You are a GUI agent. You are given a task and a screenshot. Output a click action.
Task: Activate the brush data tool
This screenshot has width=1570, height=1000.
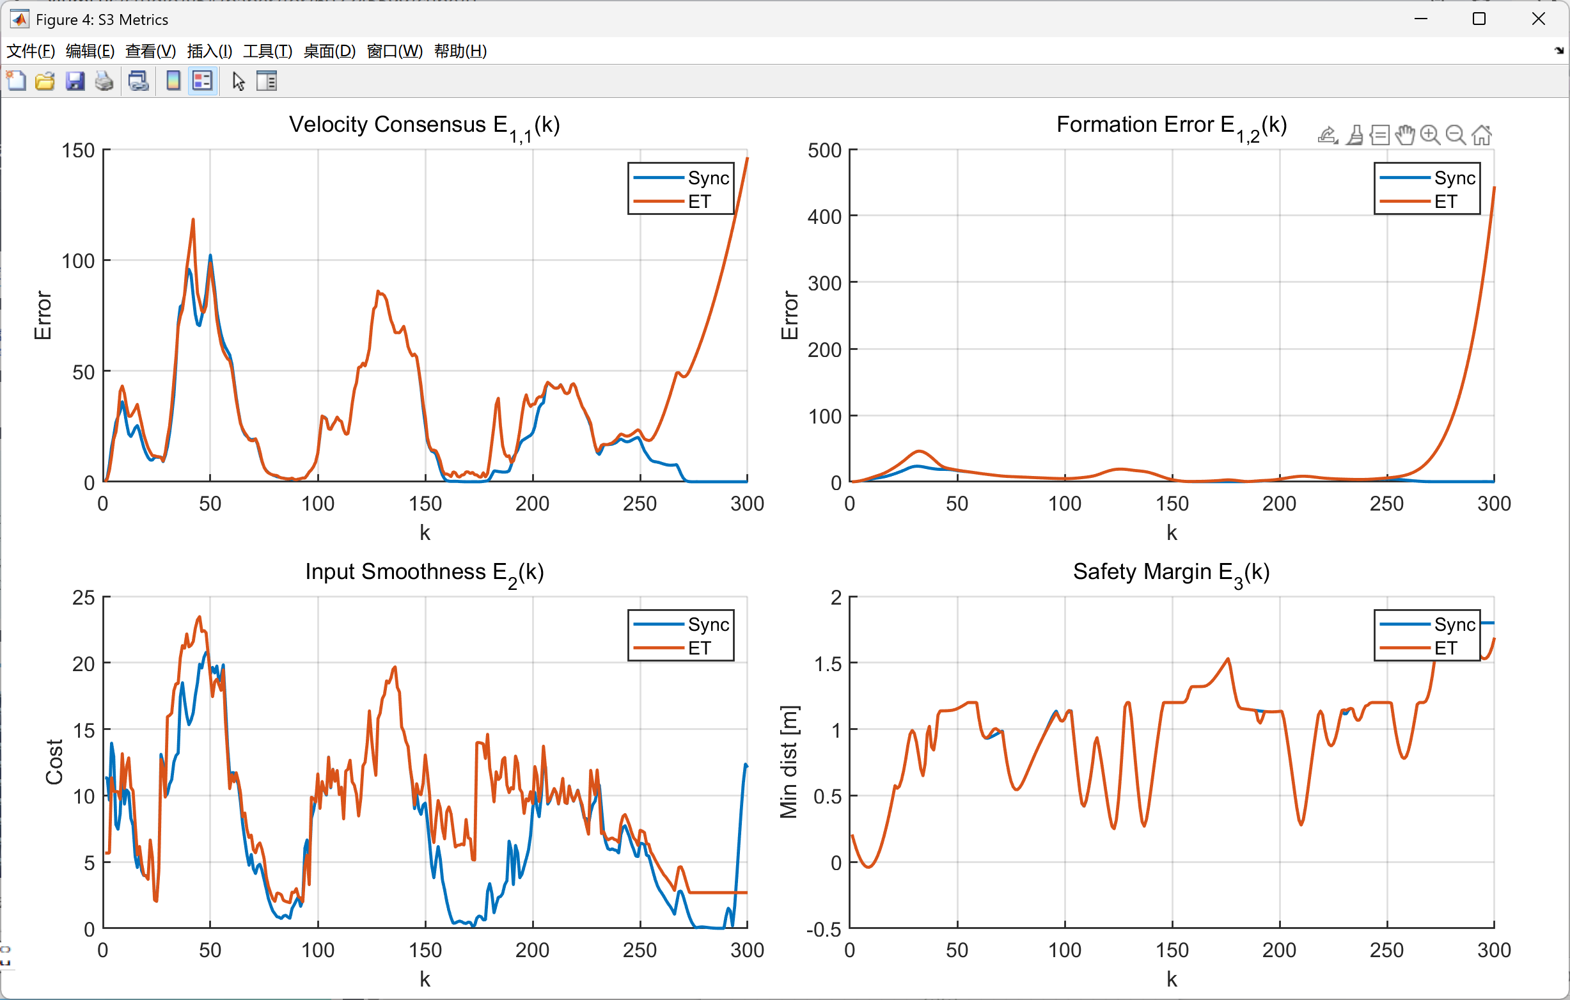pos(1355,135)
